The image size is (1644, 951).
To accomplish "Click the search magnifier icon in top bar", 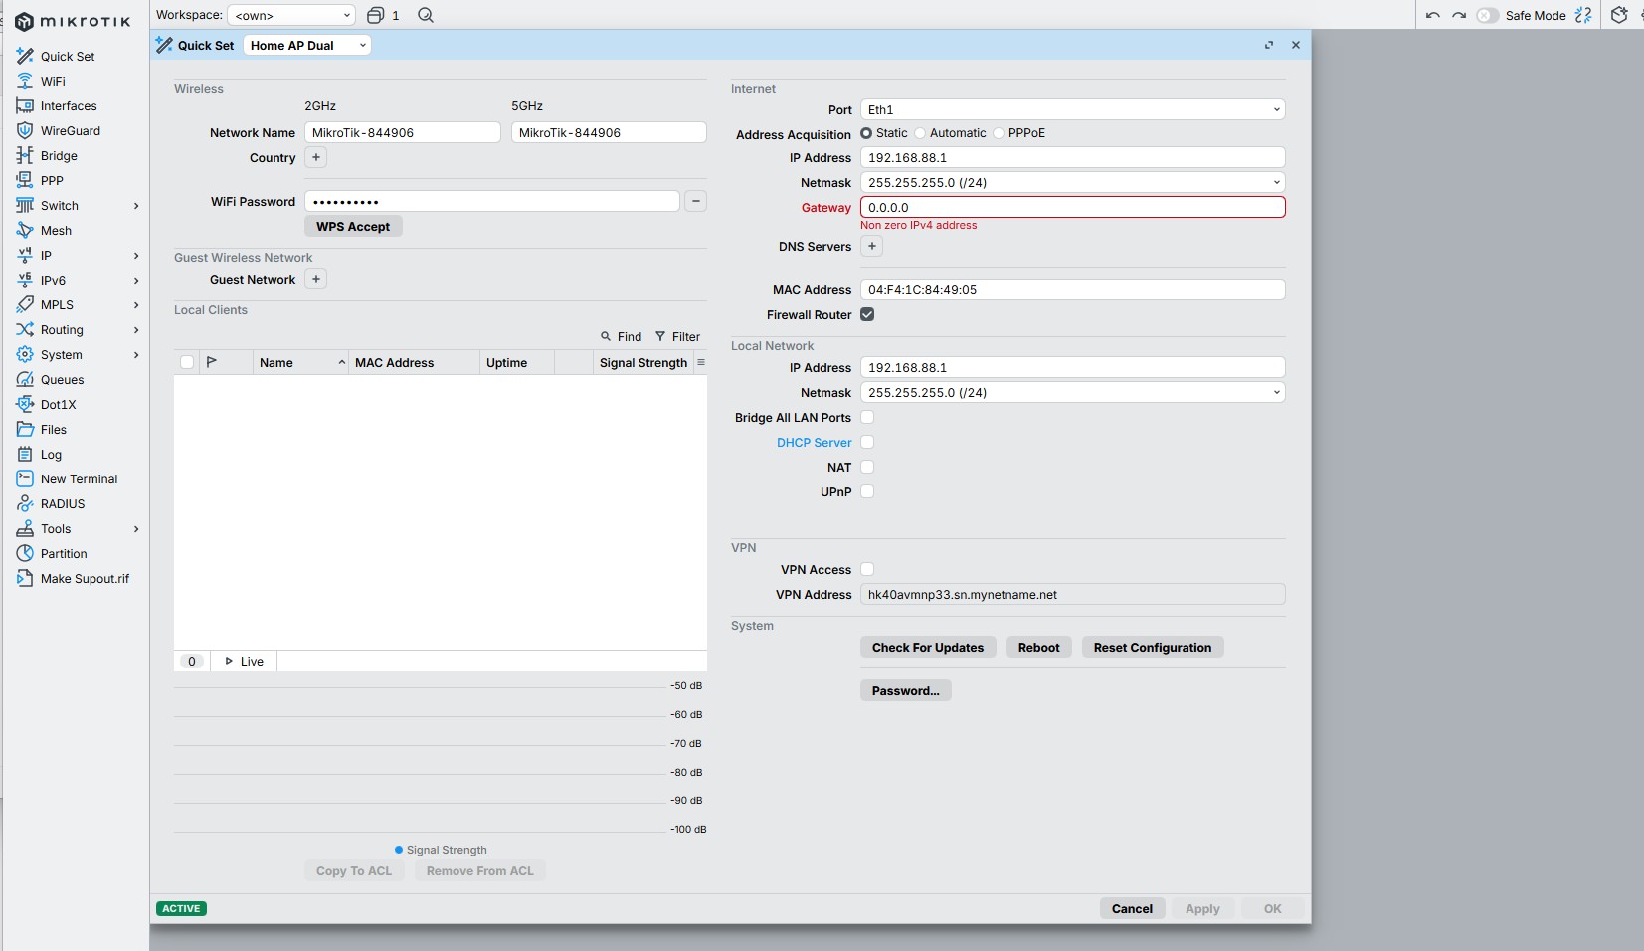I will [426, 15].
